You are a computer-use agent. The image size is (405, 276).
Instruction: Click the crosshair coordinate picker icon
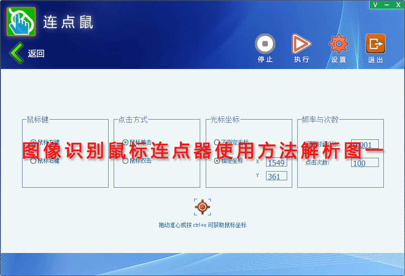[x=202, y=207]
